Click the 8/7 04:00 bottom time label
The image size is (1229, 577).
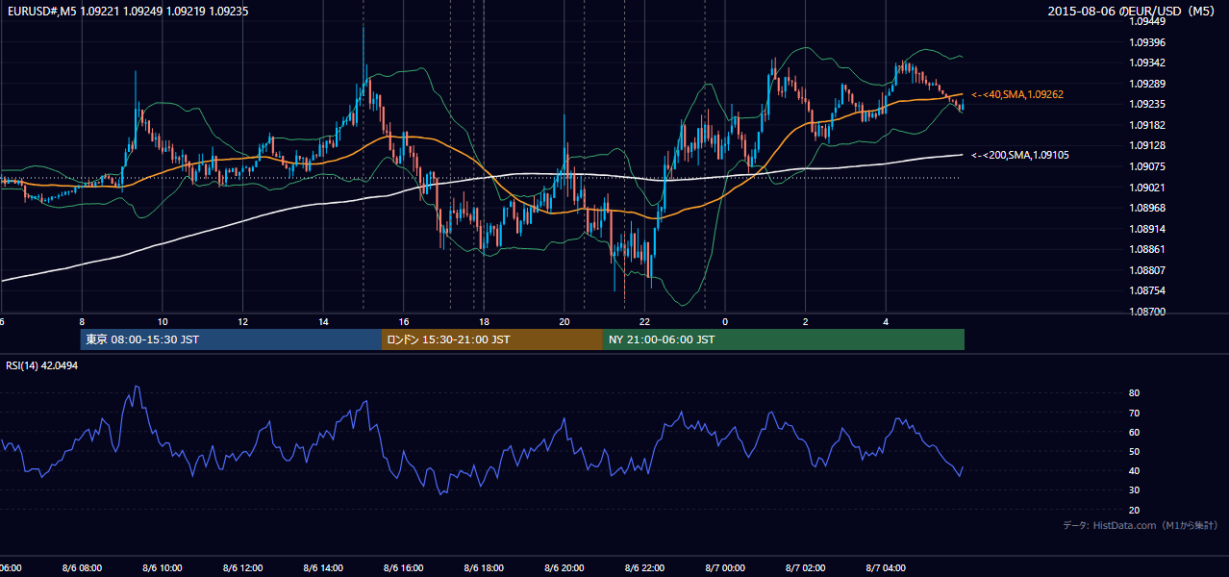pyautogui.click(x=886, y=568)
